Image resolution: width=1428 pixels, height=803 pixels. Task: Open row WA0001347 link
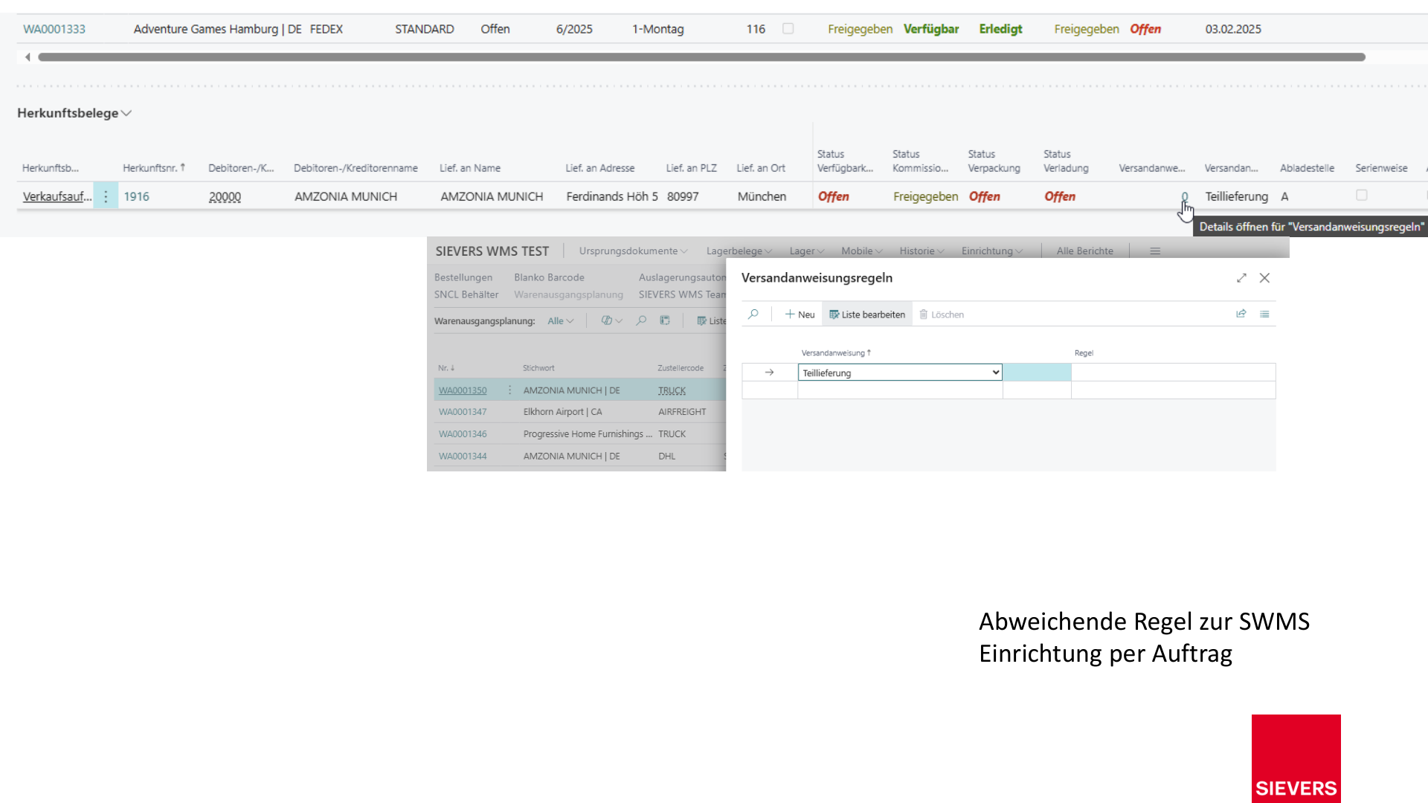pyautogui.click(x=463, y=412)
